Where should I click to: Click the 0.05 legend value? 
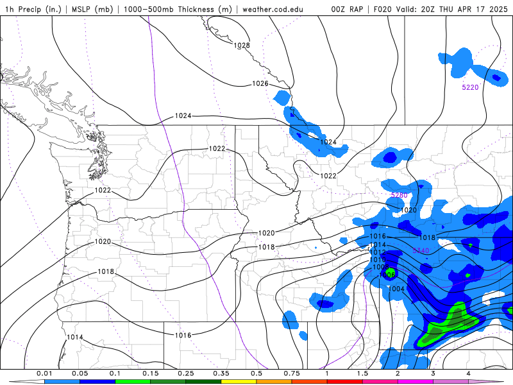80,373
